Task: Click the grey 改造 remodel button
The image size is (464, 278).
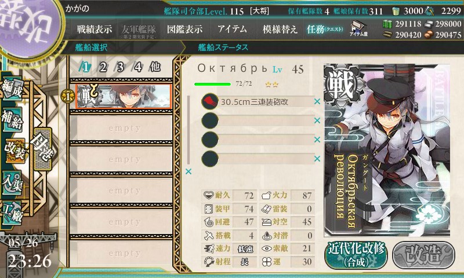Action: click(x=423, y=255)
